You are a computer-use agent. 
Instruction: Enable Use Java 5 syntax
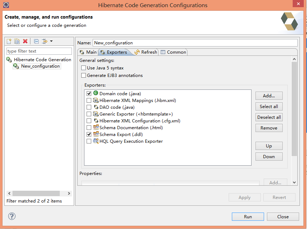coord(84,68)
